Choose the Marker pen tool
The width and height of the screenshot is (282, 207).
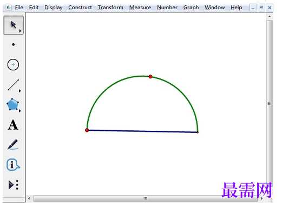click(13, 144)
